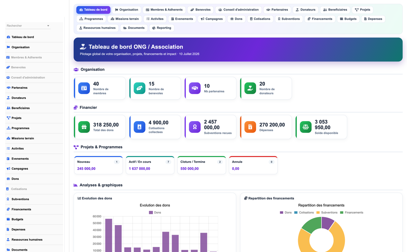The image size is (407, 252).
Task: Open Depenses in the sidebar
Action: [34, 230]
